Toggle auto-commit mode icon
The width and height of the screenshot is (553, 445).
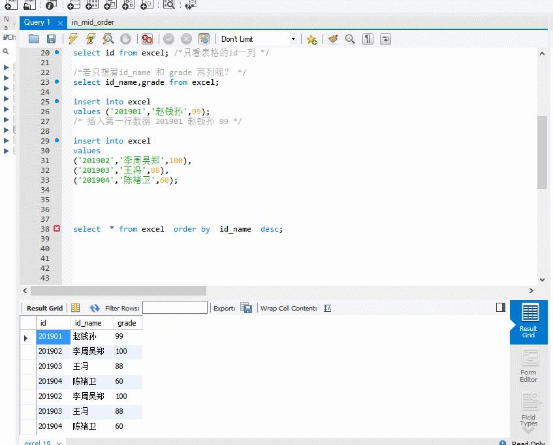(x=204, y=38)
